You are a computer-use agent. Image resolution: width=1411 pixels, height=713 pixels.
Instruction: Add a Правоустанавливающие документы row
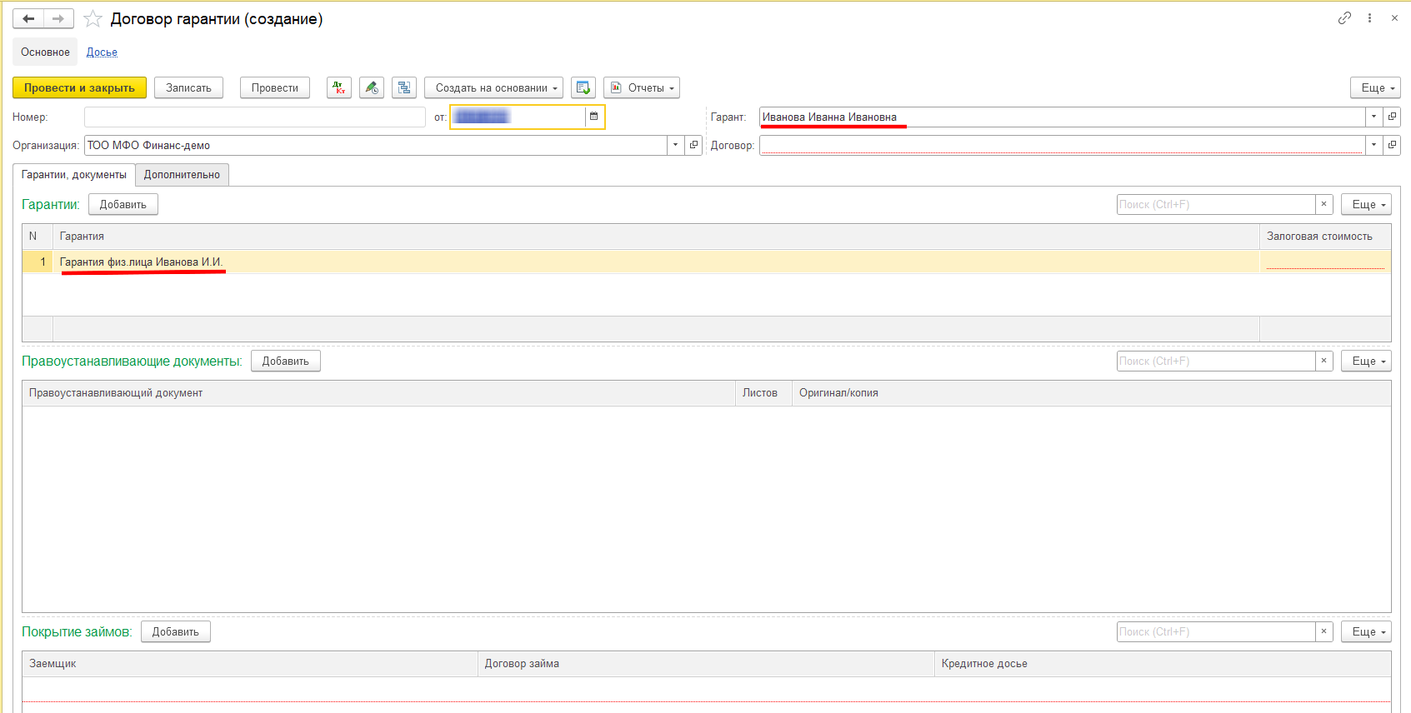pyautogui.click(x=286, y=361)
